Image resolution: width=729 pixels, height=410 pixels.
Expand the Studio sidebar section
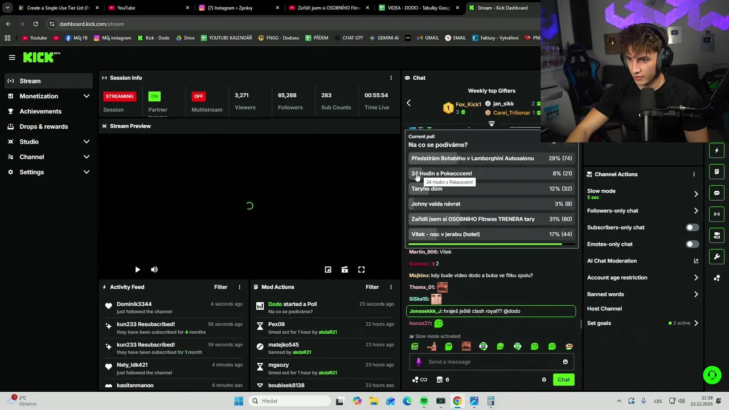[x=87, y=142]
